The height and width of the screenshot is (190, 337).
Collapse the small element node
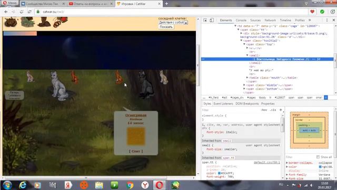click(247, 55)
